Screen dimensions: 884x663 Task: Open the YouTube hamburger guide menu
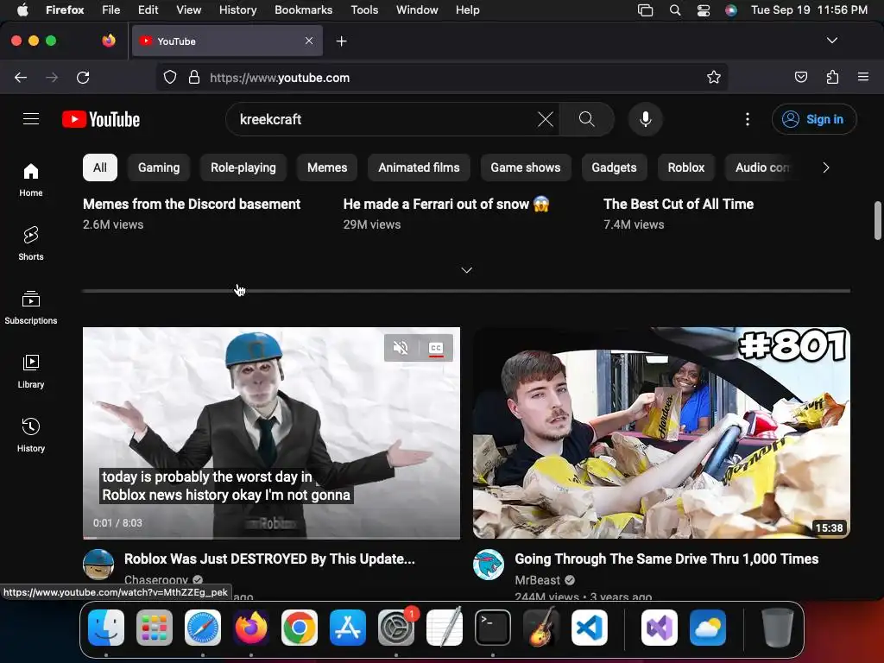pyautogui.click(x=31, y=119)
